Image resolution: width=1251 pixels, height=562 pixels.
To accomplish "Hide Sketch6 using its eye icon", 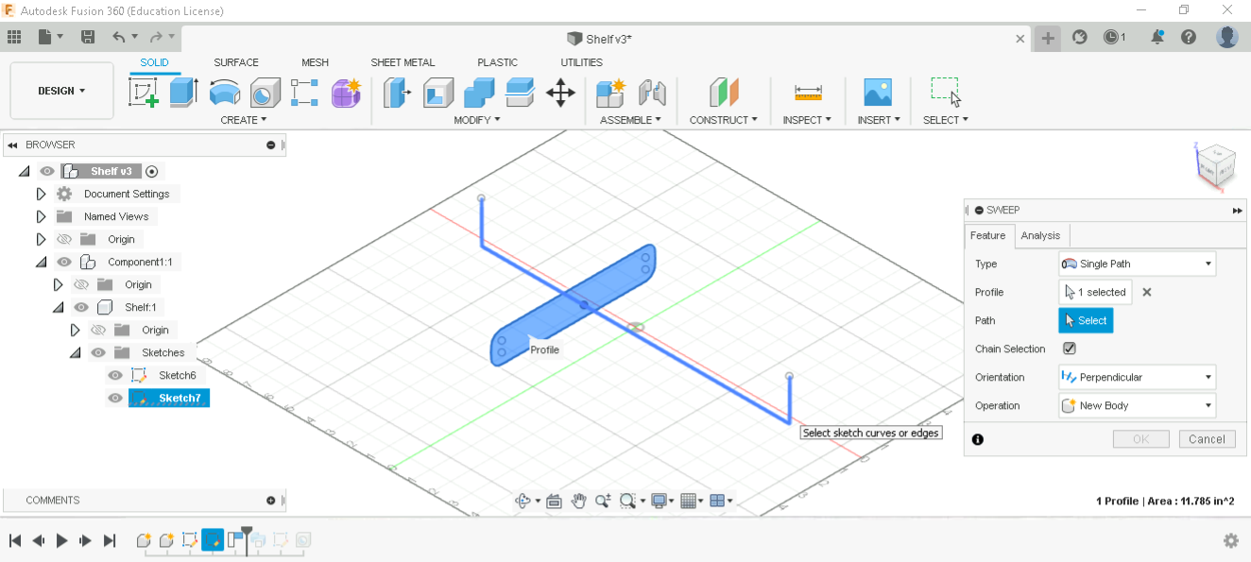I will [x=115, y=375].
